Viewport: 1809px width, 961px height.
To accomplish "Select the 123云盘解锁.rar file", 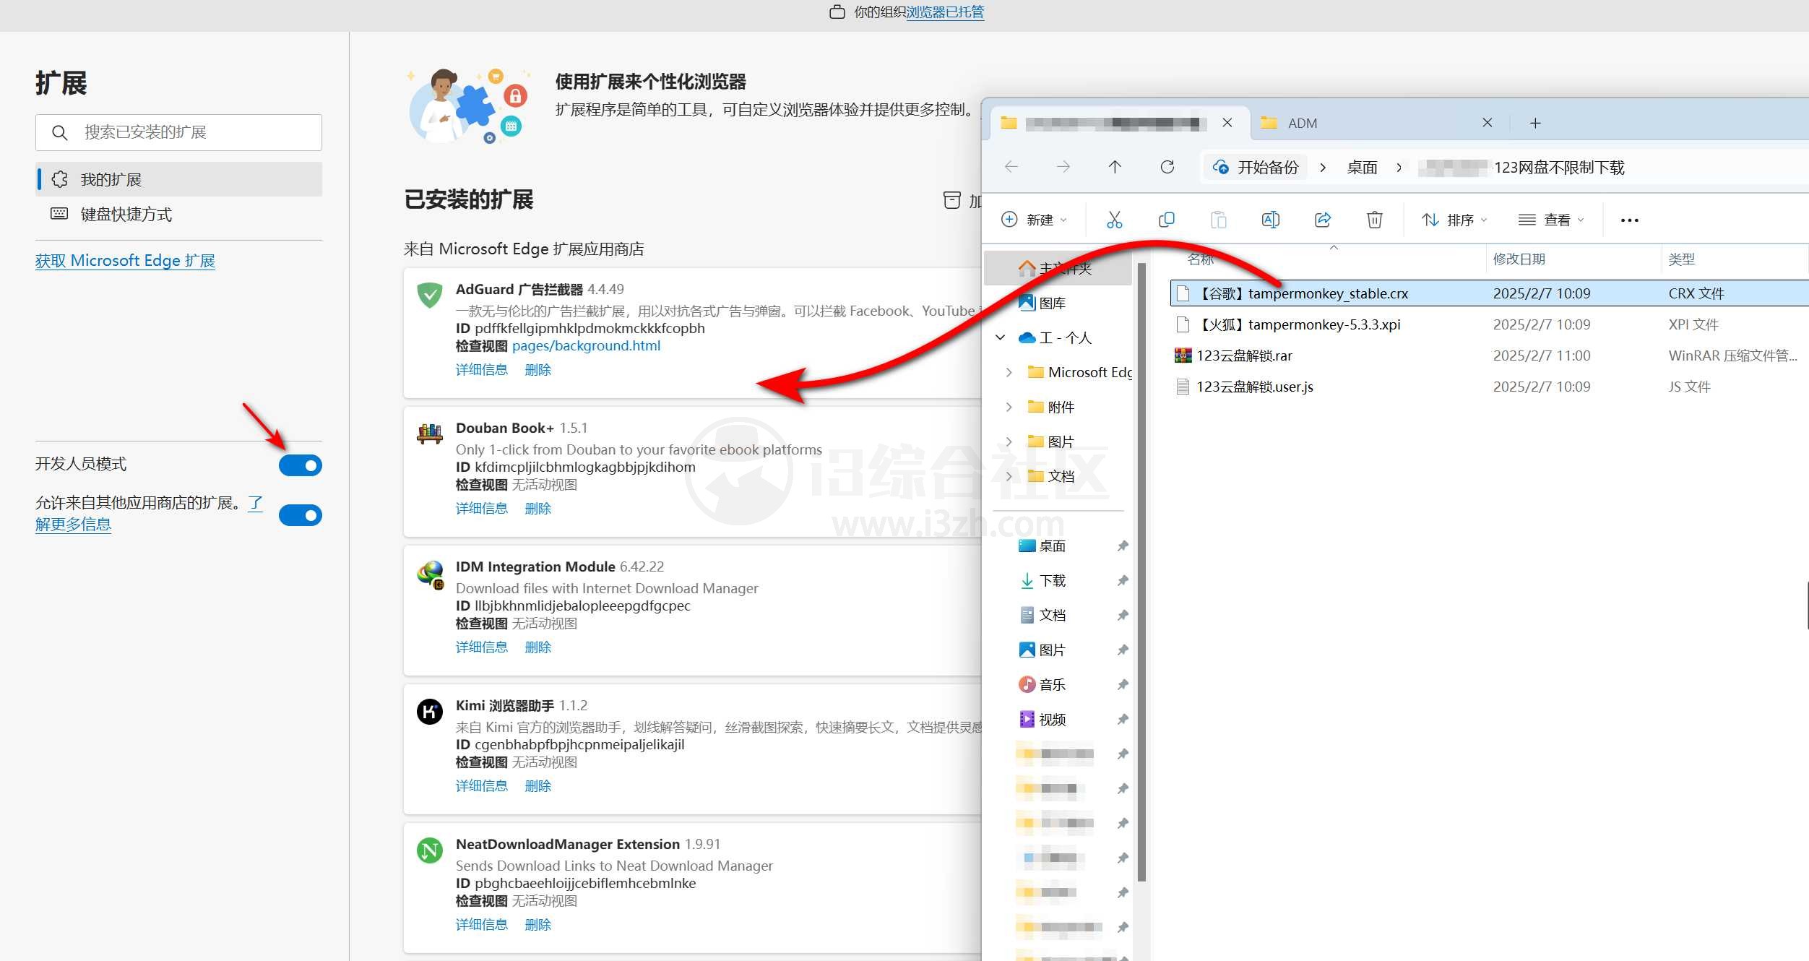I will tap(1488, 355).
